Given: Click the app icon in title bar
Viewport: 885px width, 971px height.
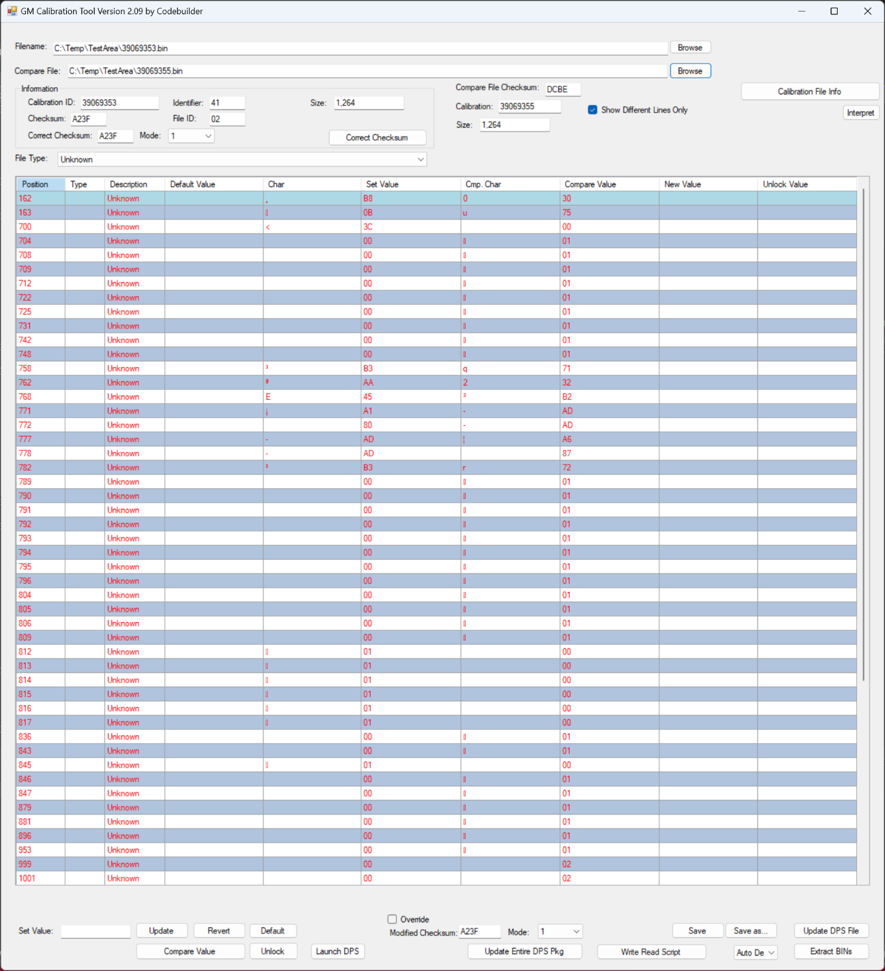Looking at the screenshot, I should coord(12,11).
